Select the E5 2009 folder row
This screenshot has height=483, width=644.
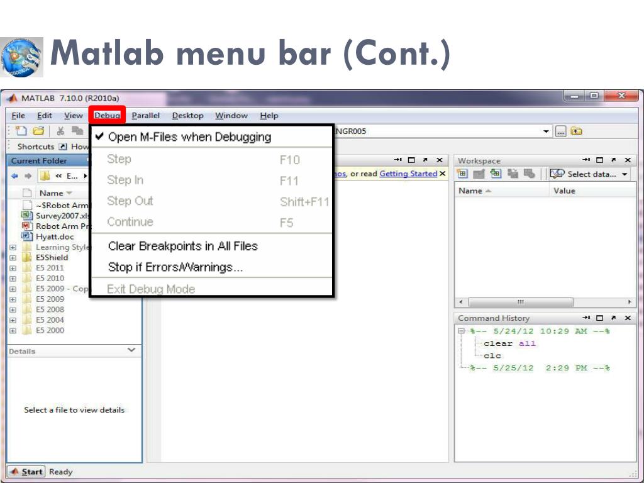tap(50, 299)
